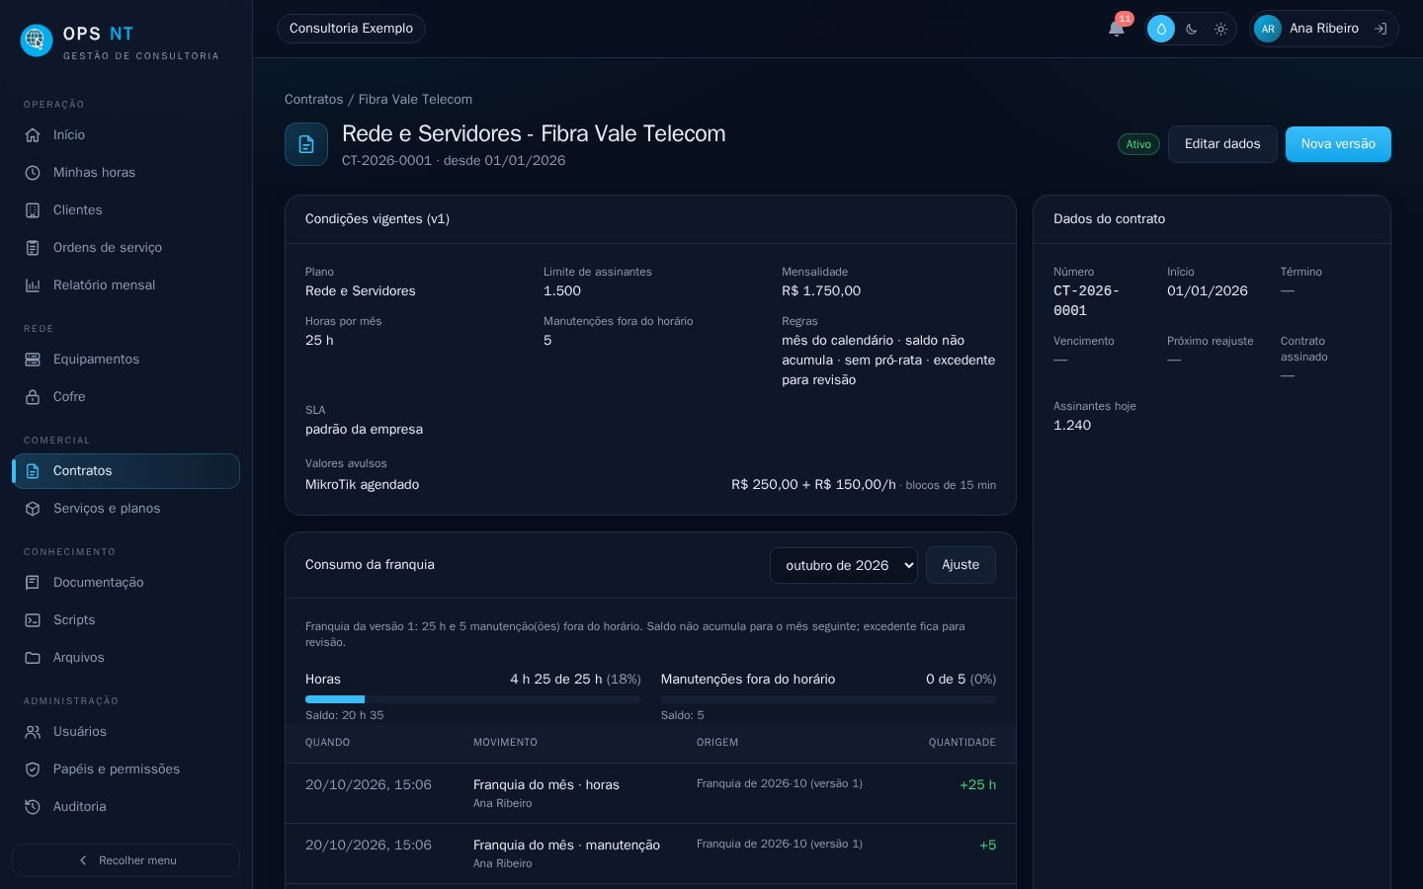Click the +25 h quantity value
Screen dimensions: 1423x889
pyautogui.click(x=977, y=785)
